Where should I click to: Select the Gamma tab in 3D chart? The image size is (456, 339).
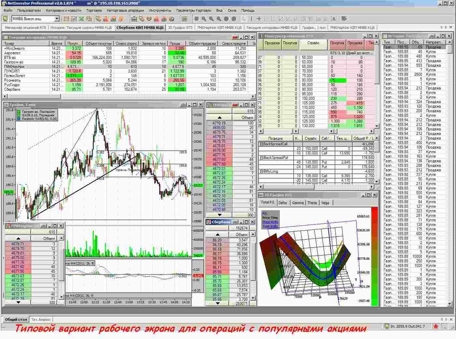pyautogui.click(x=298, y=203)
